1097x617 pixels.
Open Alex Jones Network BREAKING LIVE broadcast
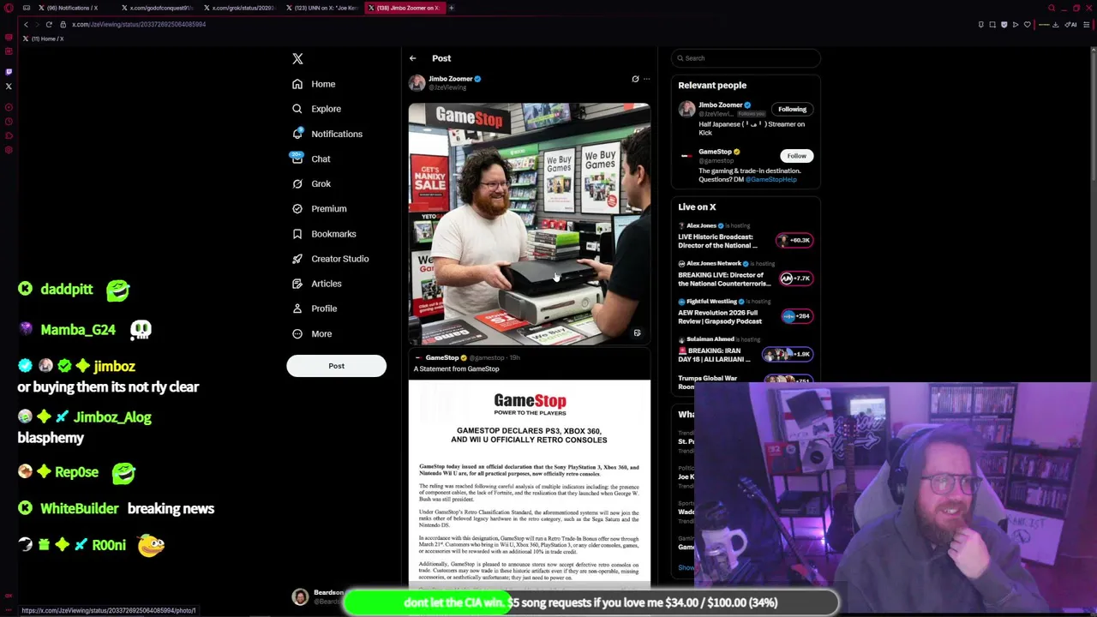tap(724, 279)
